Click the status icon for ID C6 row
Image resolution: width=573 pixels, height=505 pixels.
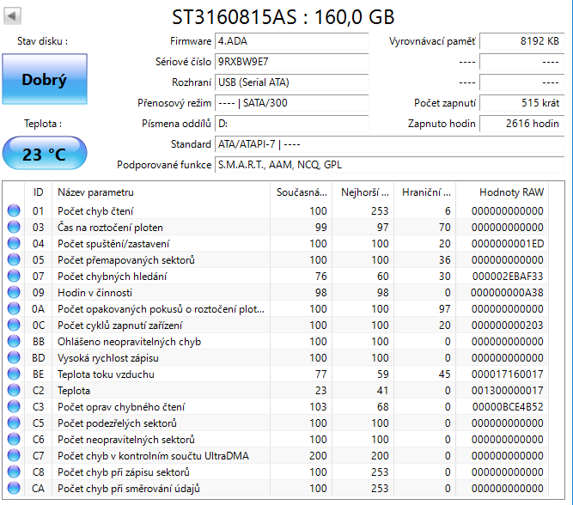pos(14,439)
